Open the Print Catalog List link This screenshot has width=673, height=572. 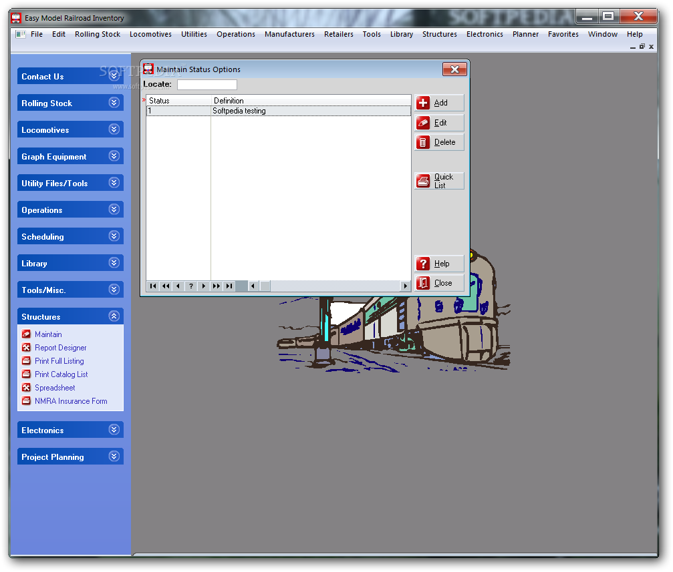click(61, 374)
